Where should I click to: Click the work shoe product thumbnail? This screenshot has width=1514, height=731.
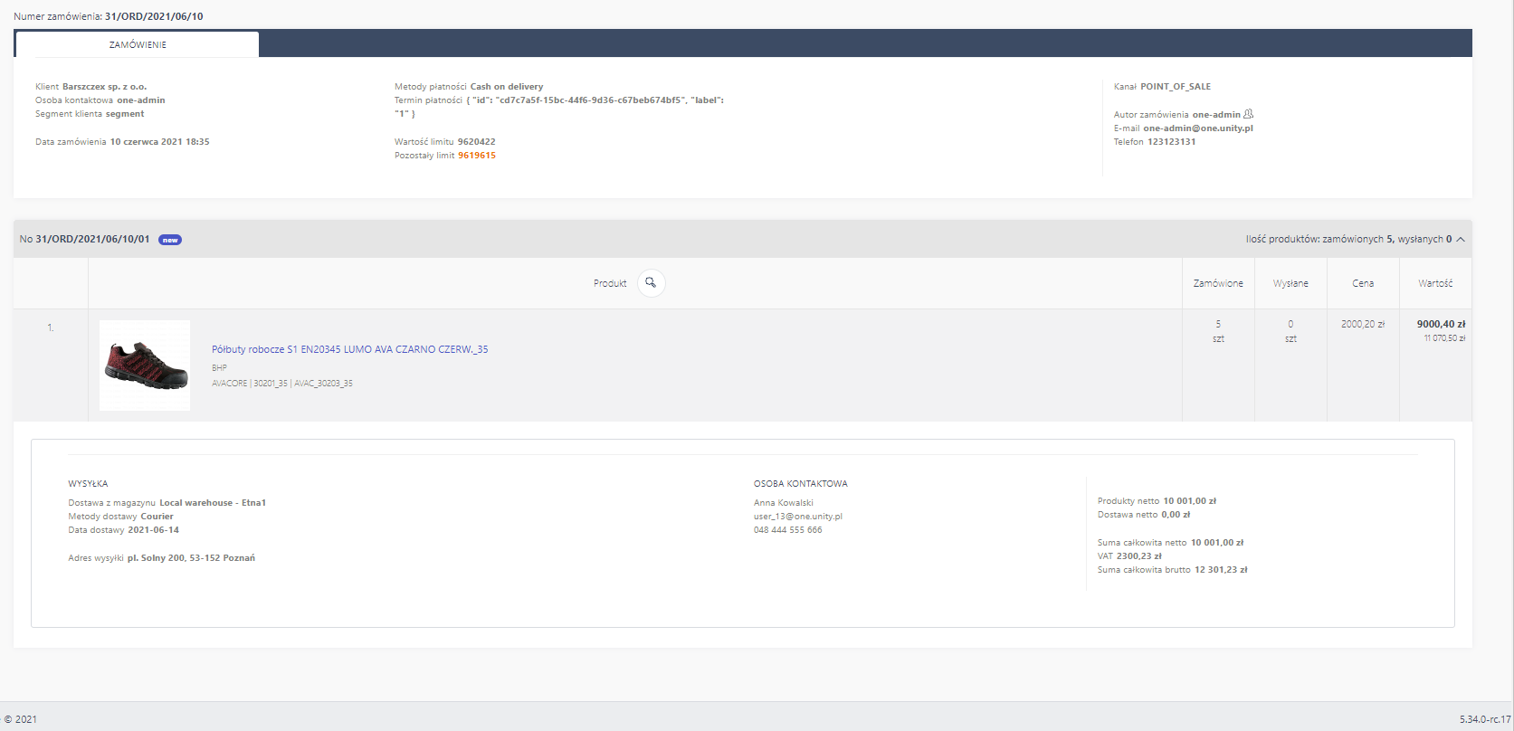tap(145, 365)
